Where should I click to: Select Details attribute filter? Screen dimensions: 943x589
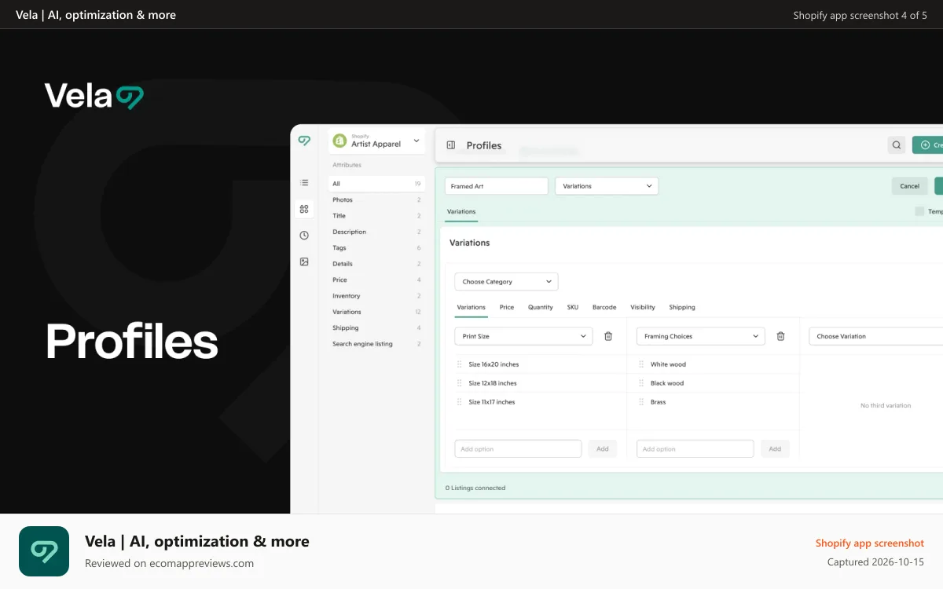(376, 264)
